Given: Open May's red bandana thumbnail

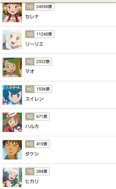Looking at the screenshot, I should click(12, 122).
